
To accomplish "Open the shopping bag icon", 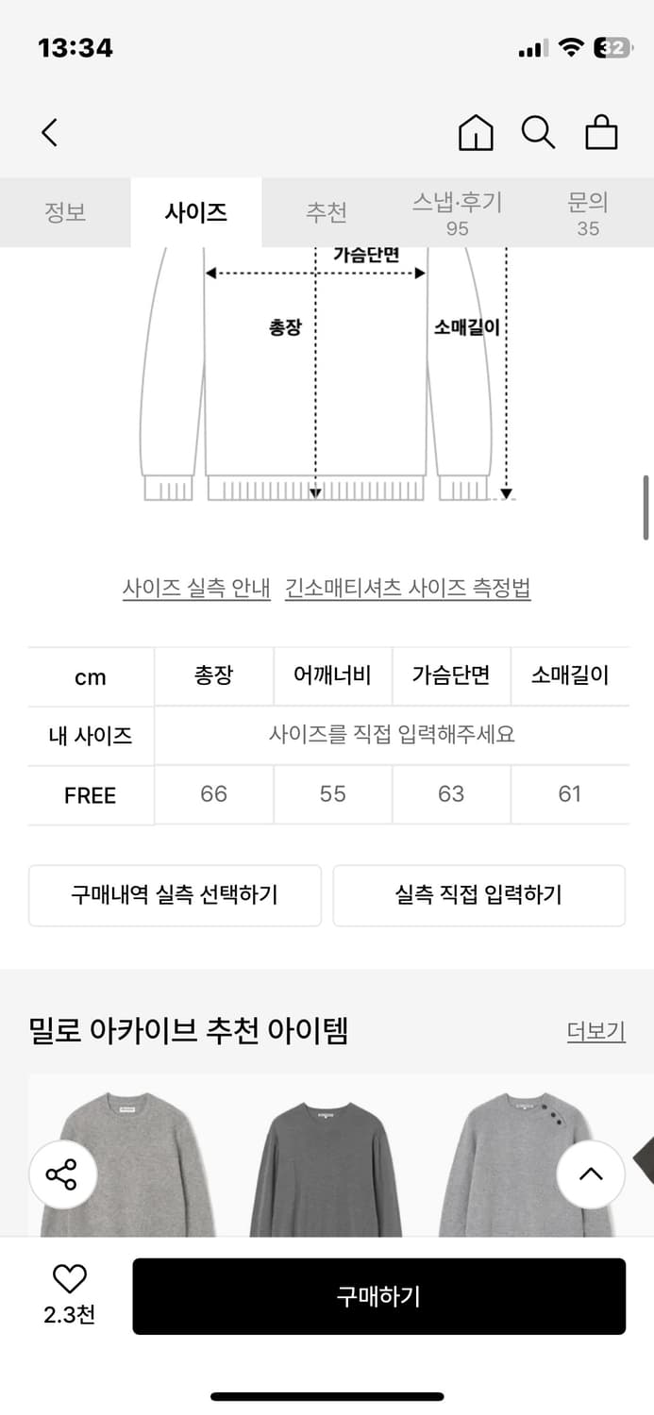I will [601, 132].
